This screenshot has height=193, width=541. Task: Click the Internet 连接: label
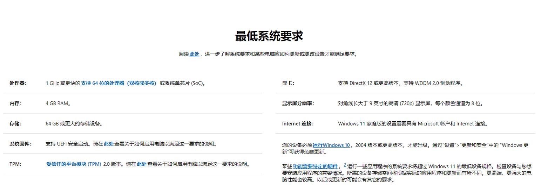298,123
